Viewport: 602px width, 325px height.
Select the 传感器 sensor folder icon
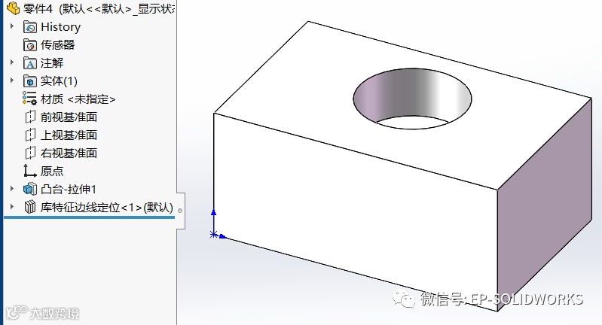coord(30,45)
